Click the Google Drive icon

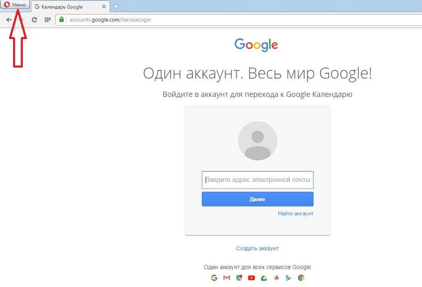tap(264, 278)
